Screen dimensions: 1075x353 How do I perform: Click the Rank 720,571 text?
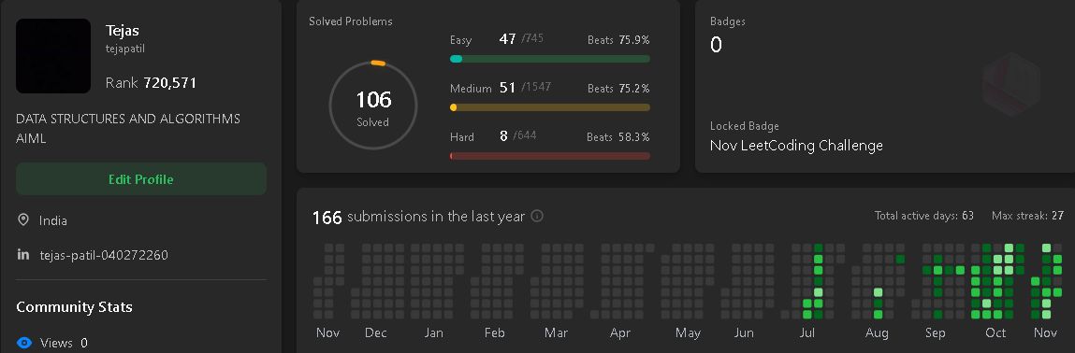click(151, 83)
